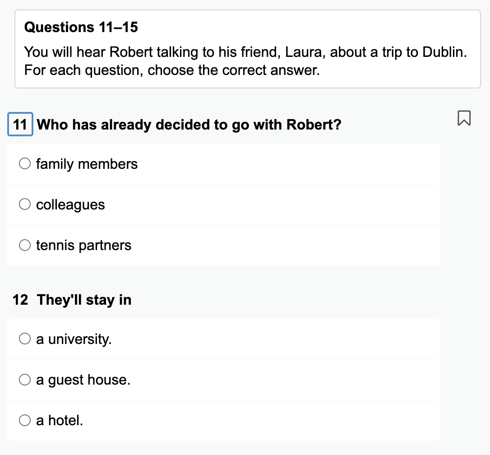The image size is (490, 455).
Task: Click the 'For each question' instruction line
Action: [x=172, y=70]
